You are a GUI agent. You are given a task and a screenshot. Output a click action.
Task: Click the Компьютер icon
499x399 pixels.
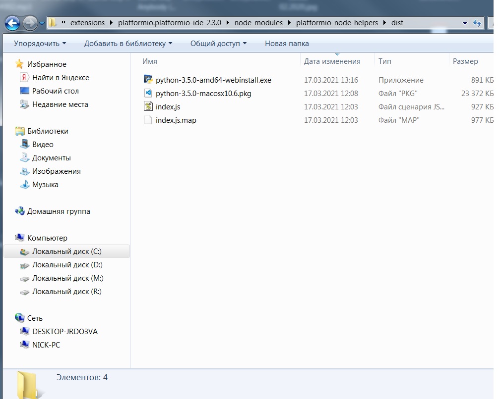tap(20, 237)
